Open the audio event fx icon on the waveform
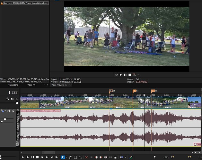The height and width of the screenshot is (160, 202). coord(195,145)
